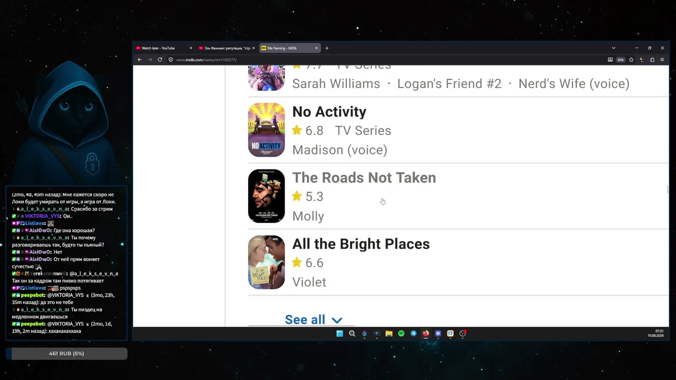The image size is (676, 380).
Task: Click the Sarah Williams role text
Action: tap(336, 83)
